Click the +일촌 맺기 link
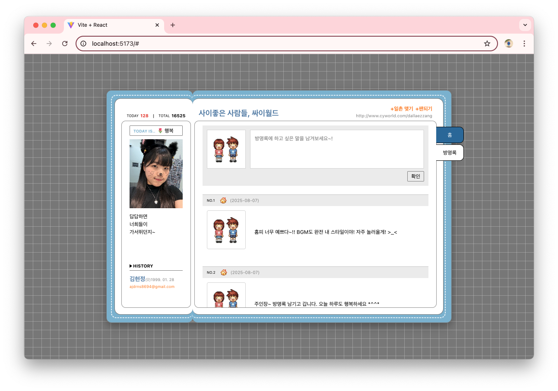 pos(402,109)
